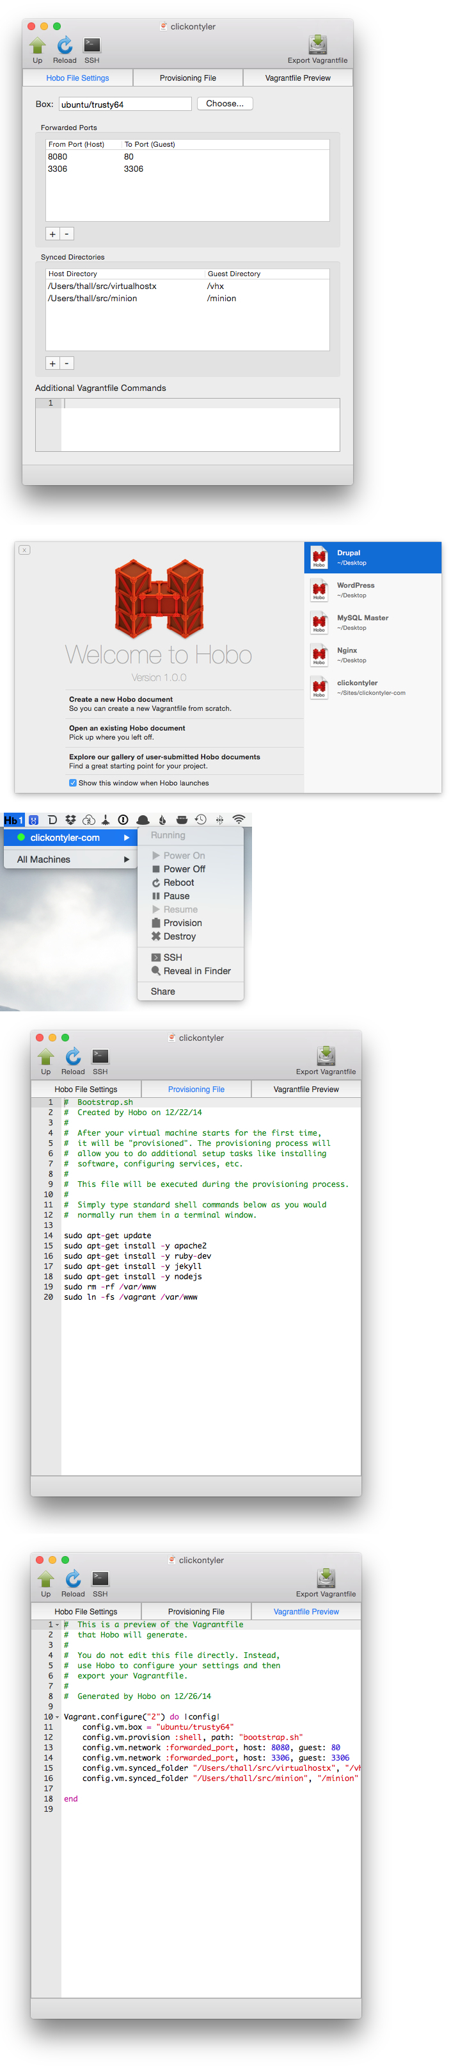This screenshot has width=458, height=2072.
Task: Select the clickontyler recent document
Action: (372, 687)
